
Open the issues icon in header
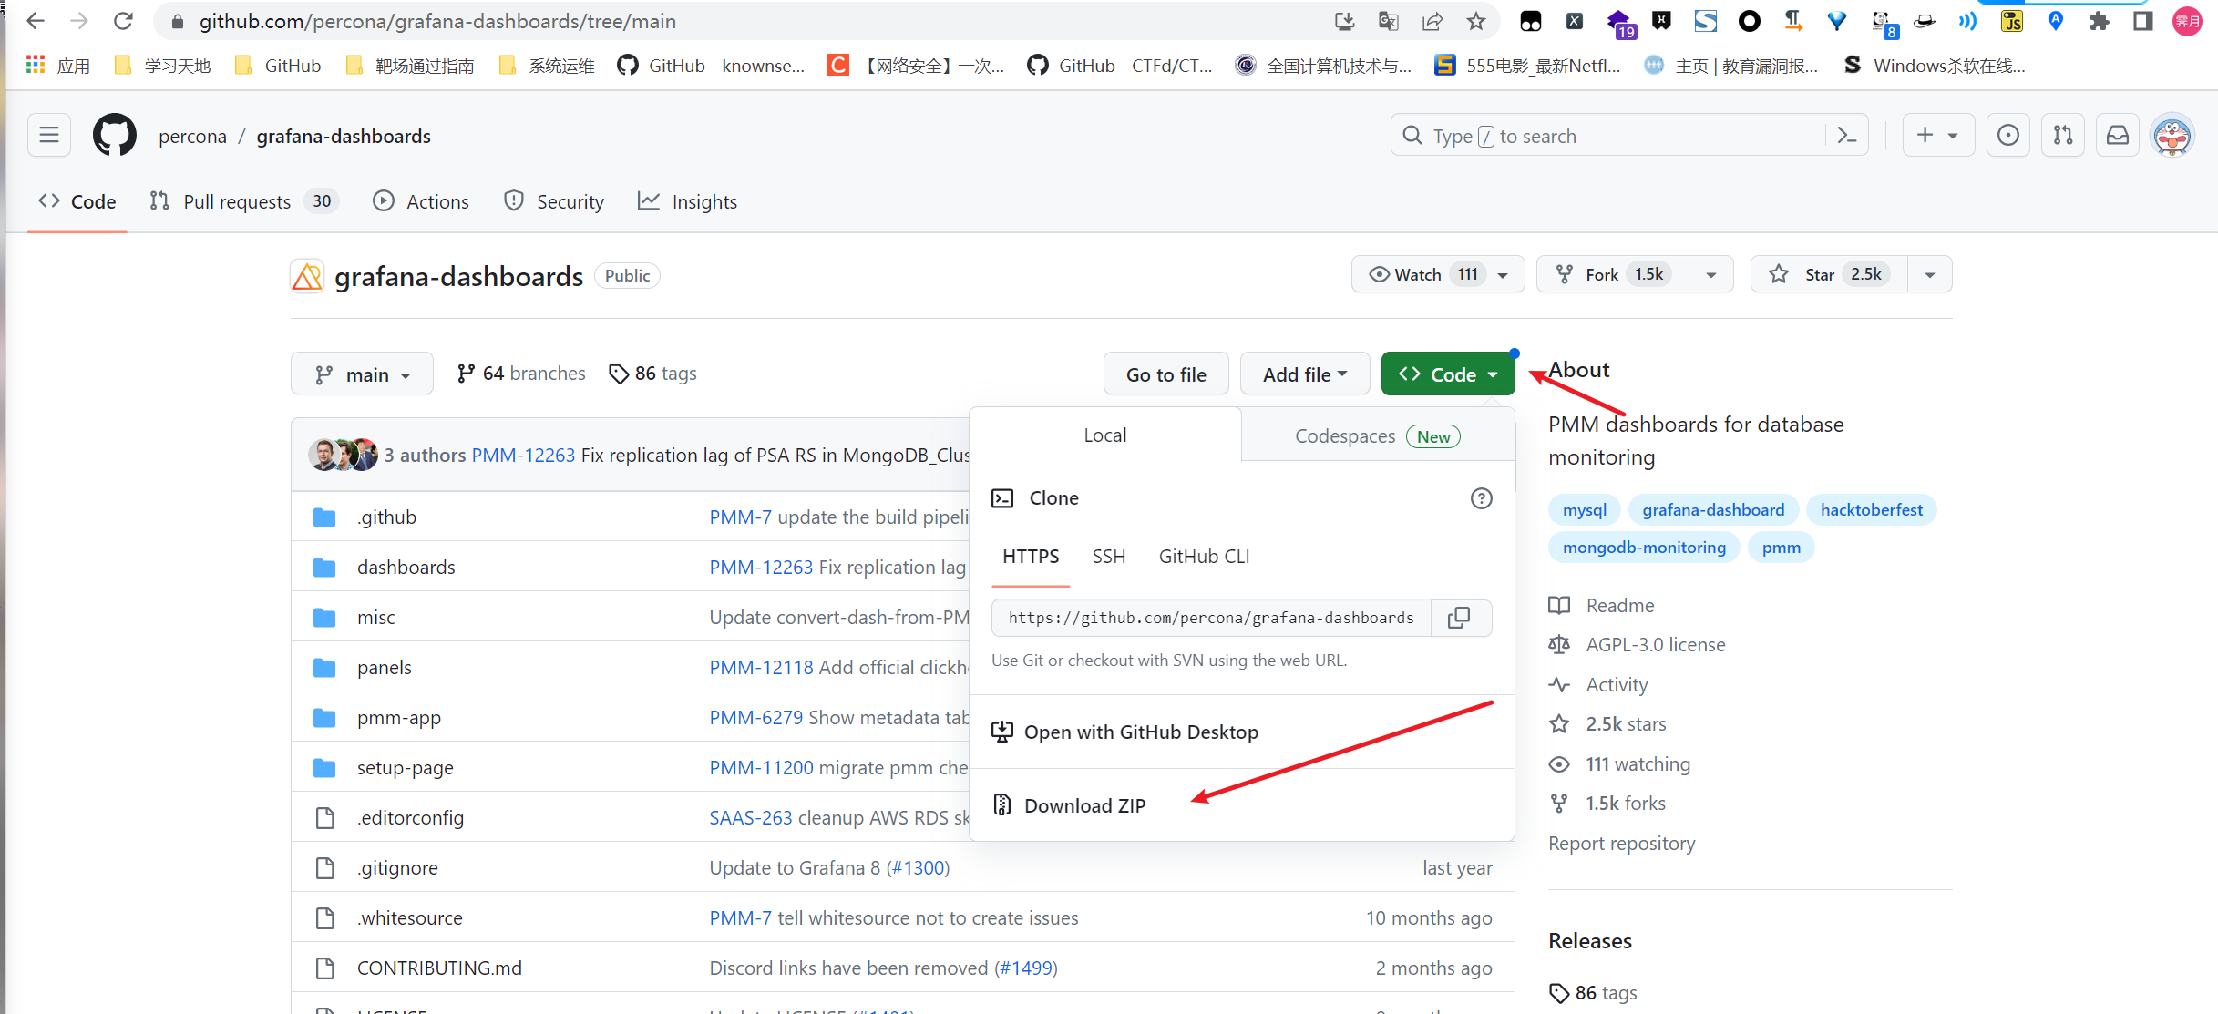[x=2008, y=136]
